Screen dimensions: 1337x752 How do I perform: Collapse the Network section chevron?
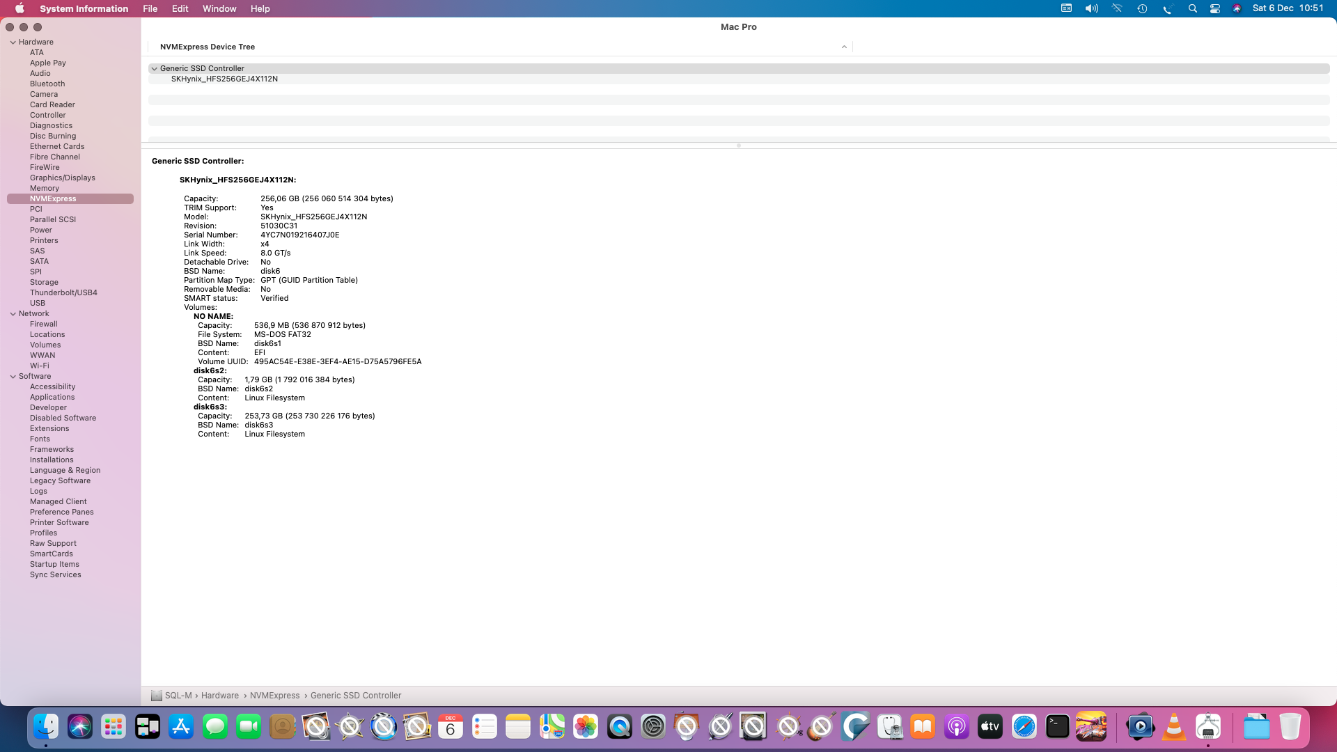pos(13,313)
